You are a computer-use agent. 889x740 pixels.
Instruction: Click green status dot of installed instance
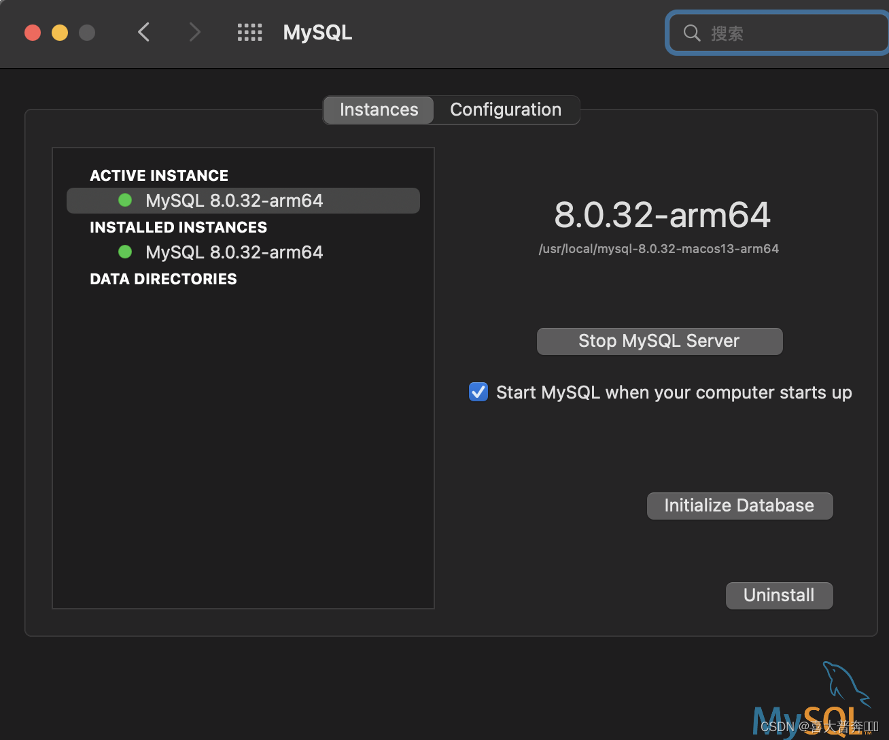(x=125, y=252)
